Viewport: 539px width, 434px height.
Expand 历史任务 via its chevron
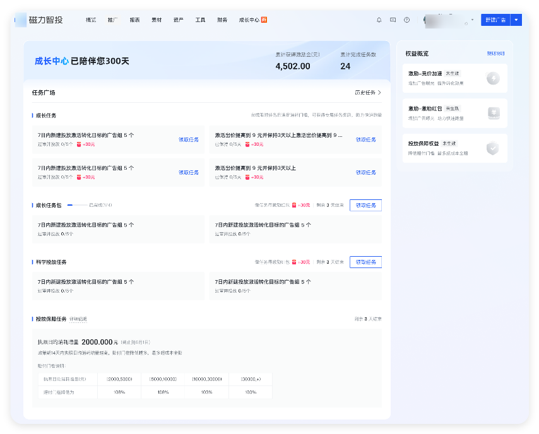376,91
